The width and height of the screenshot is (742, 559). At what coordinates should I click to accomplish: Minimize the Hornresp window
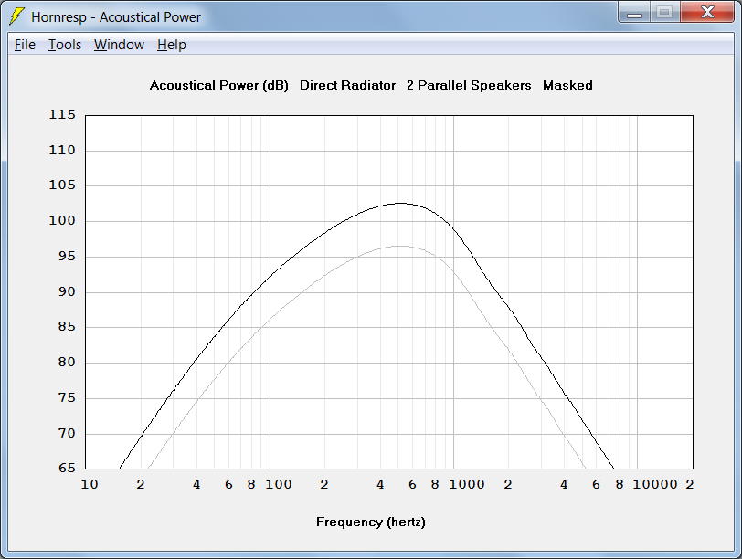pyautogui.click(x=634, y=12)
